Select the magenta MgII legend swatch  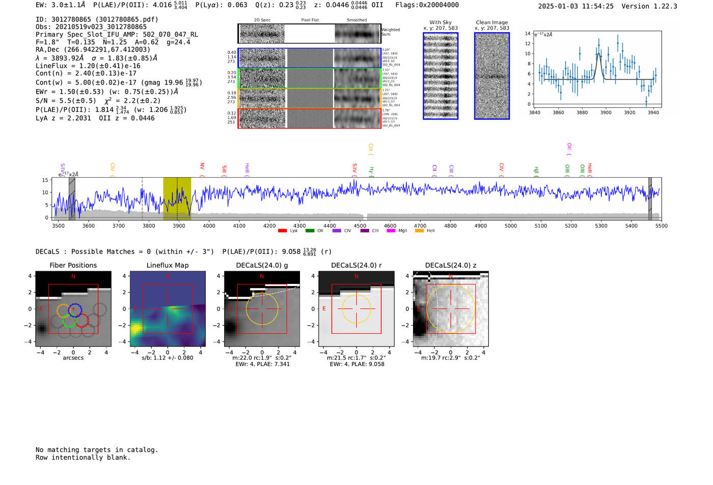coord(391,231)
